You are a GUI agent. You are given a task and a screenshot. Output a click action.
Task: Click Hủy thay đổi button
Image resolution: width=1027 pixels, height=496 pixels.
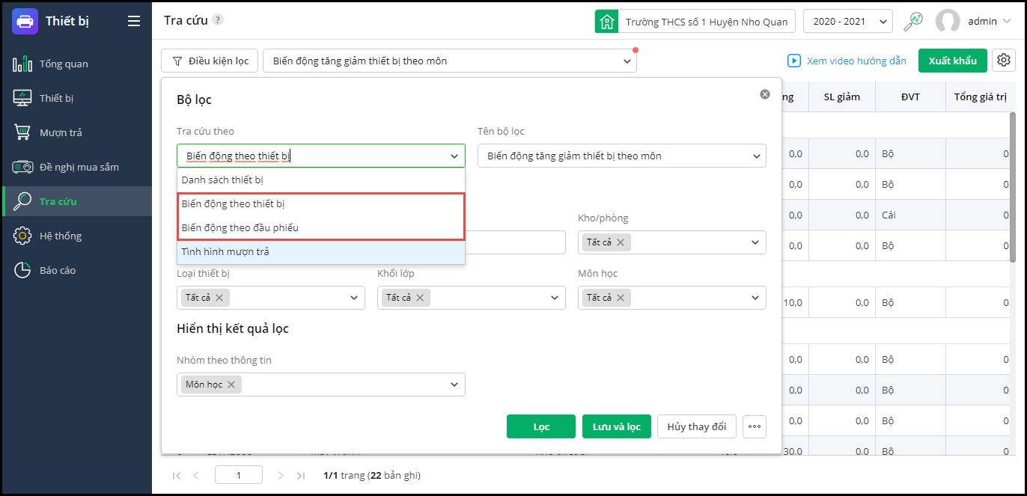[x=696, y=426]
